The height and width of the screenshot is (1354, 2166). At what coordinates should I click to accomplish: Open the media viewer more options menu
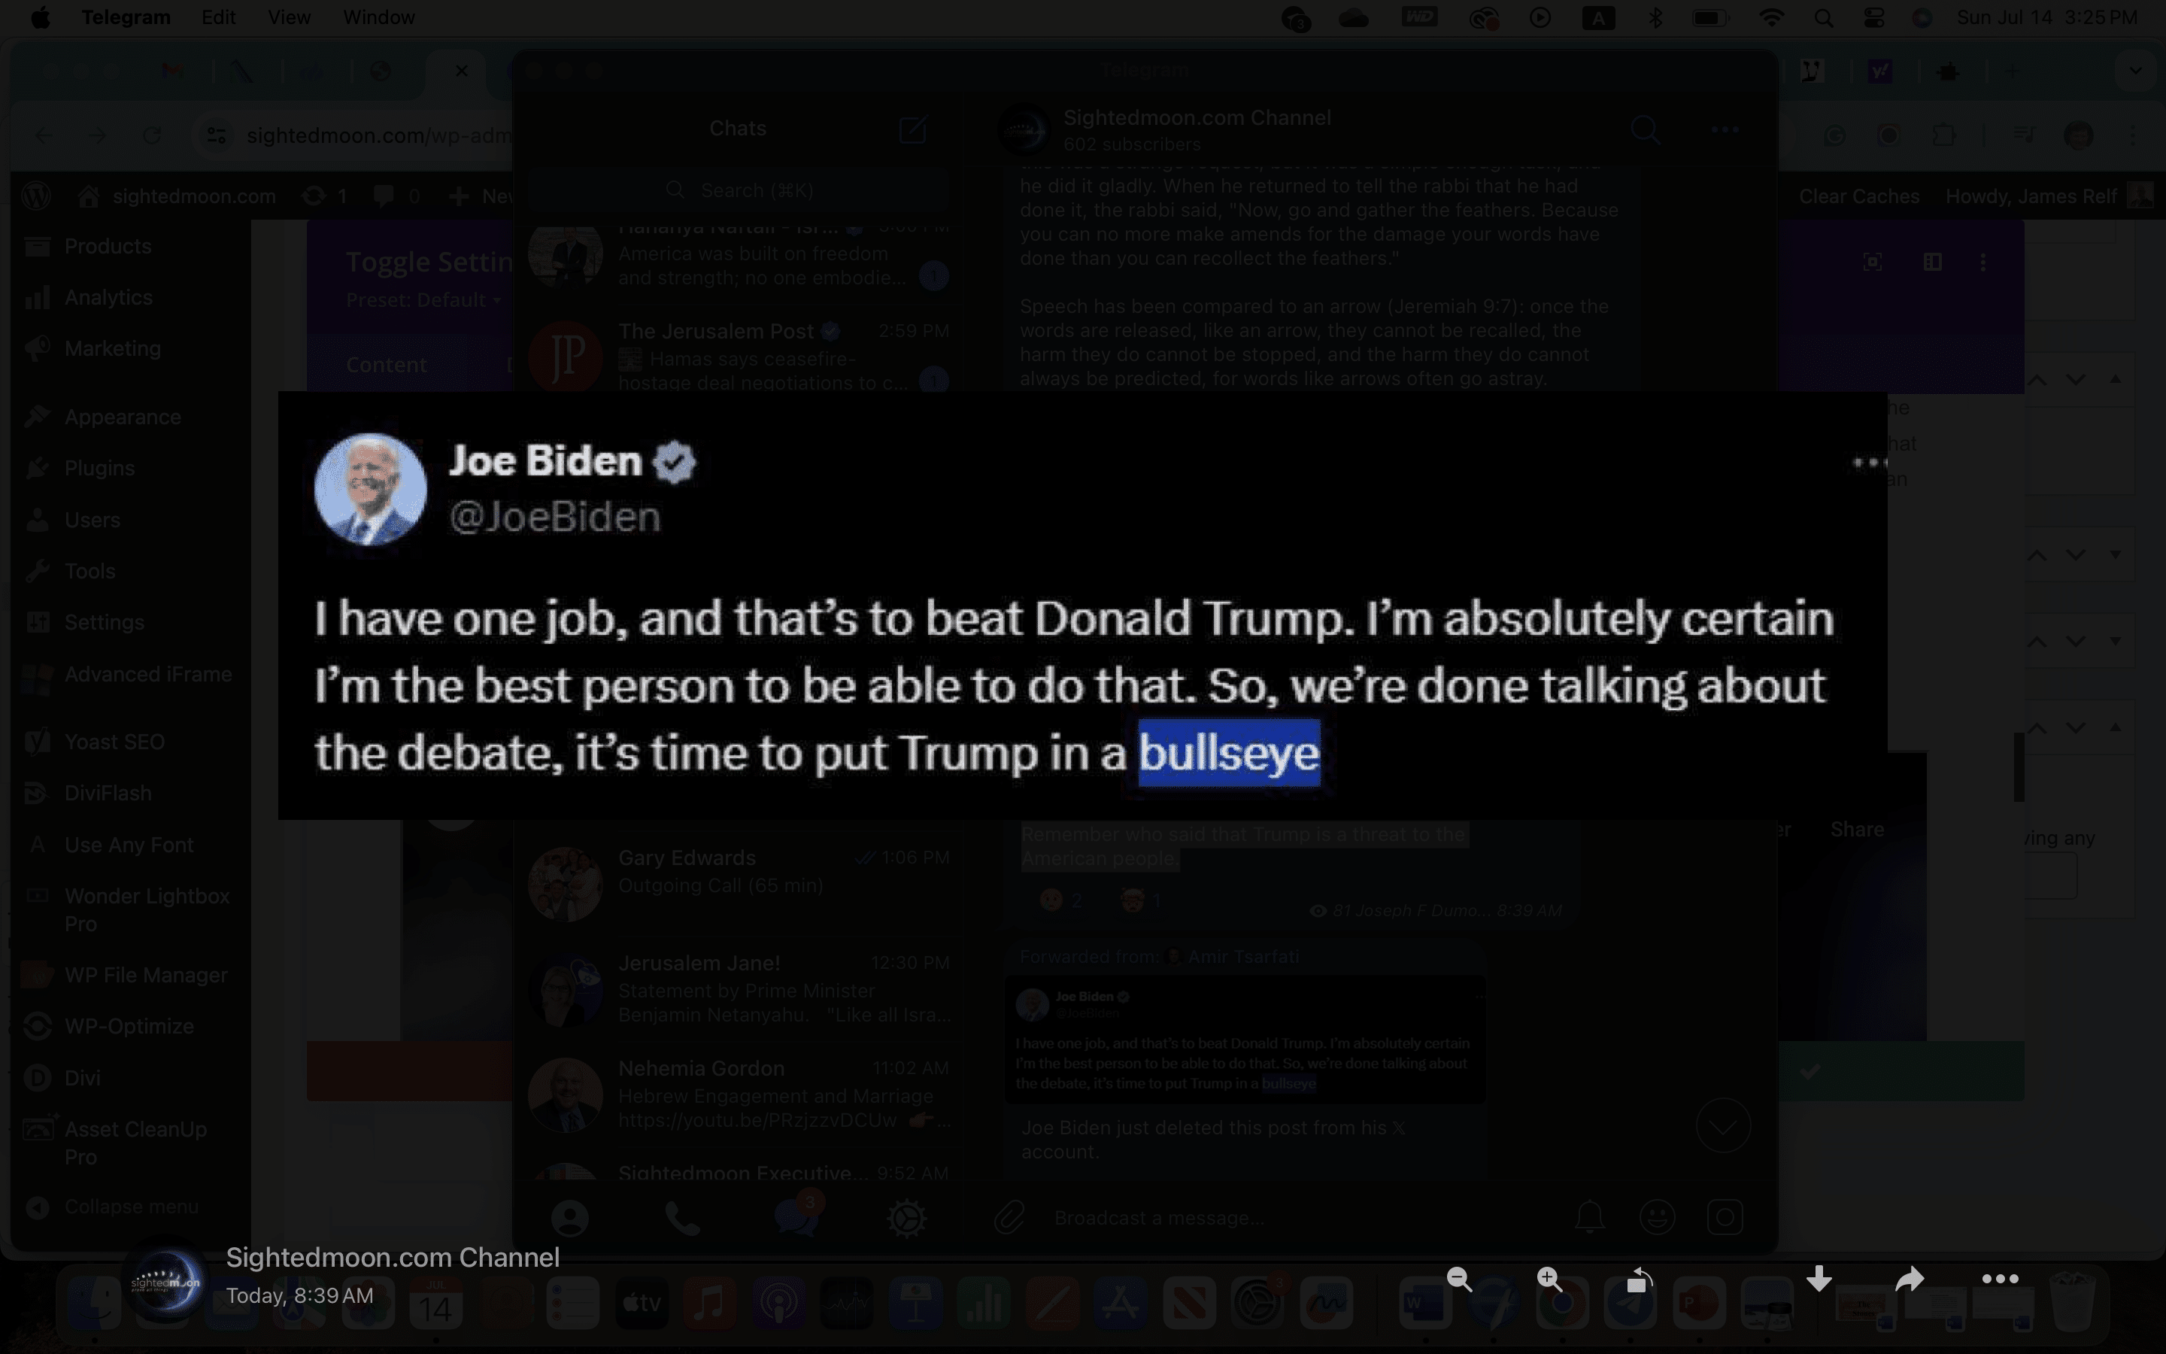pos(2001,1279)
